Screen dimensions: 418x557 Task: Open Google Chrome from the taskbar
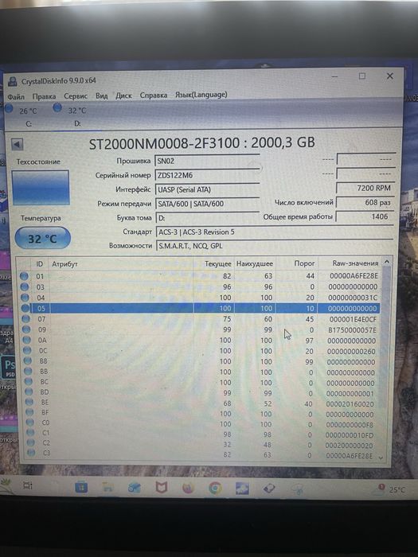coord(215,489)
